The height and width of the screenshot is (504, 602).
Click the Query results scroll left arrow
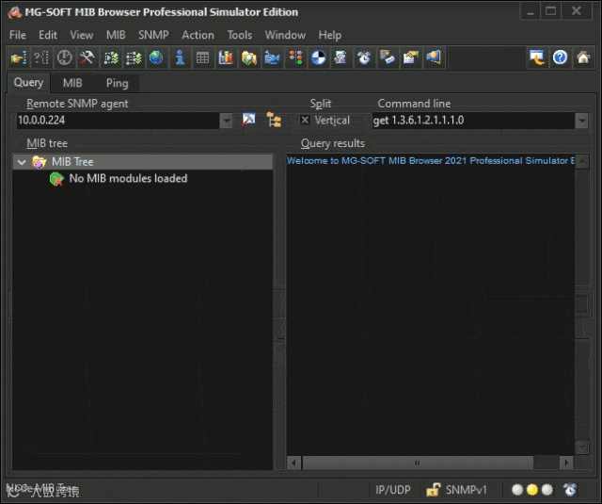coord(293,463)
